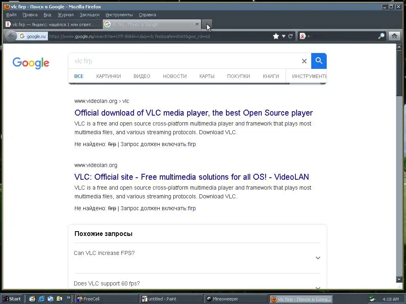Switch to FreeCell in the taskbar
The width and height of the screenshot is (406, 304).
[x=107, y=299]
